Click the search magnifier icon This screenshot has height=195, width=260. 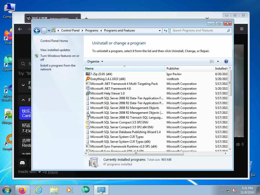click(x=229, y=30)
